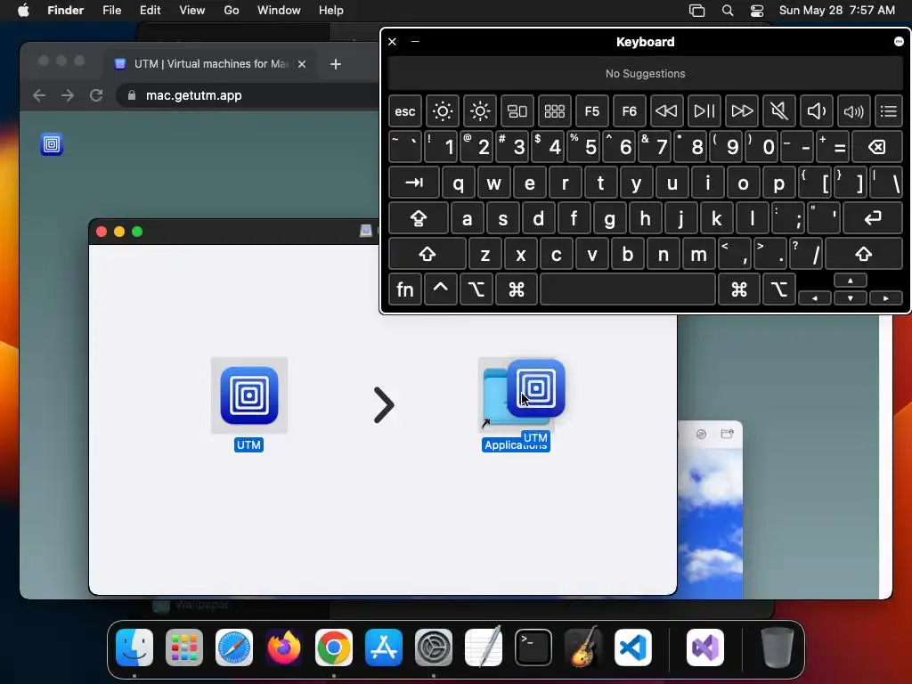The width and height of the screenshot is (912, 684).
Task: Open Spotlight search in menu bar
Action: (x=727, y=11)
